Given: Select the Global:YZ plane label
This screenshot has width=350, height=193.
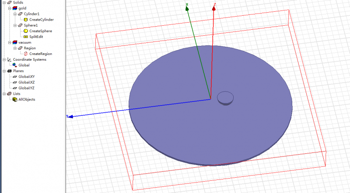Looking at the screenshot, I should point(27,88).
